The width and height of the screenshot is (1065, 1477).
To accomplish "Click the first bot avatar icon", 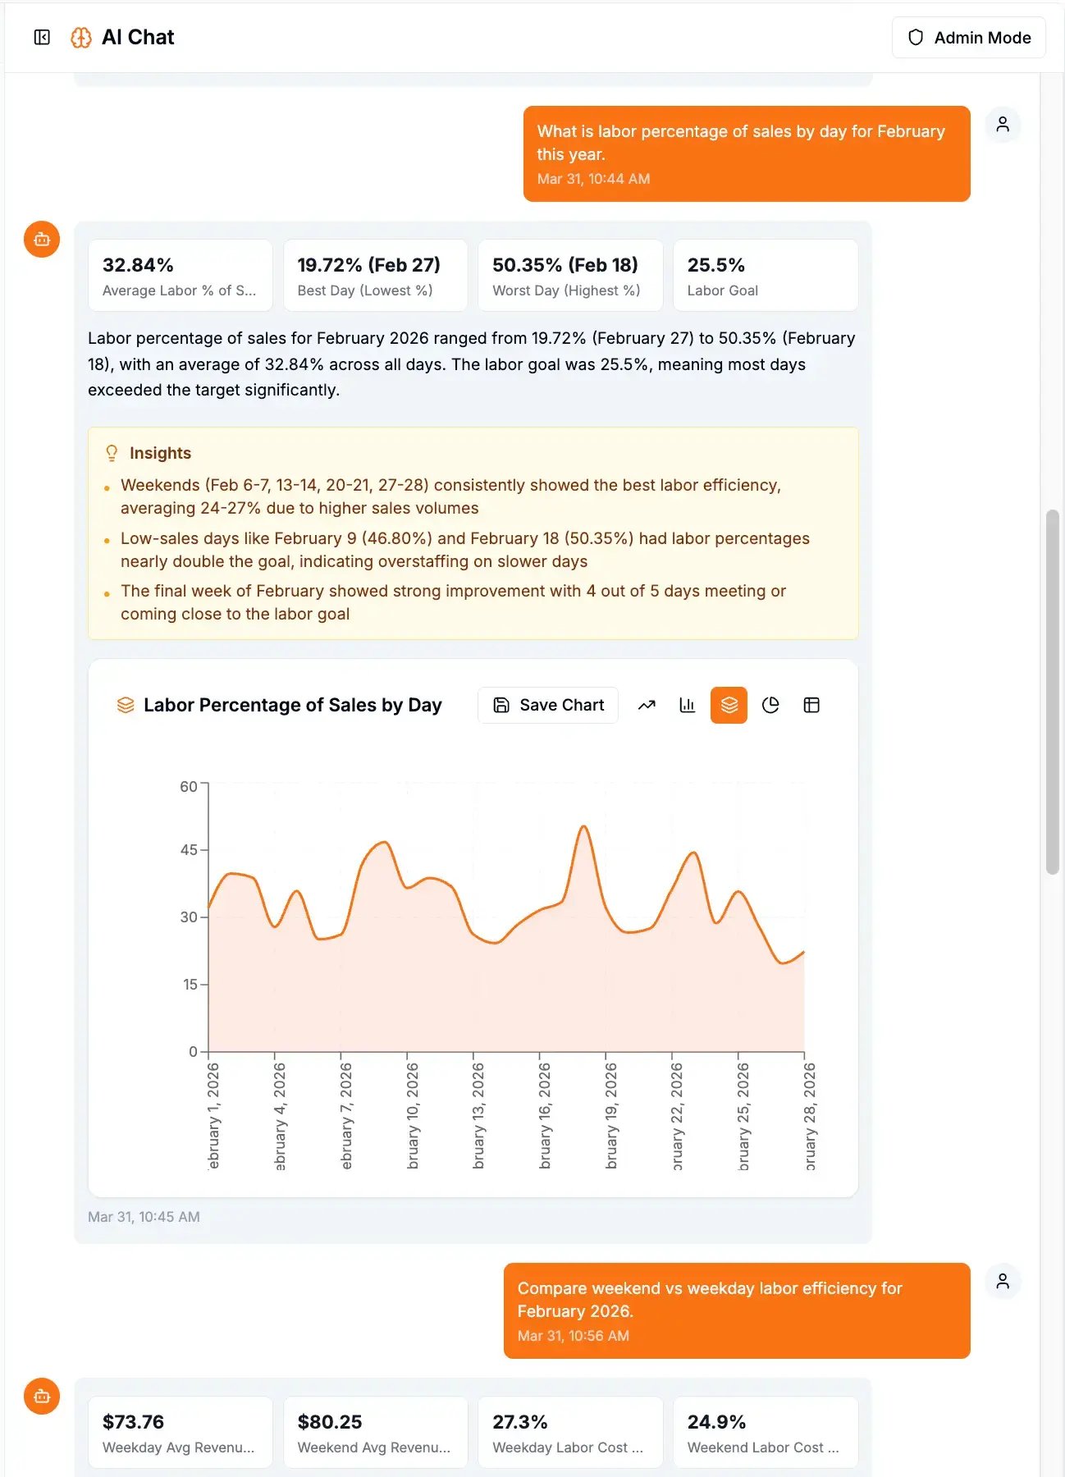I will point(42,240).
